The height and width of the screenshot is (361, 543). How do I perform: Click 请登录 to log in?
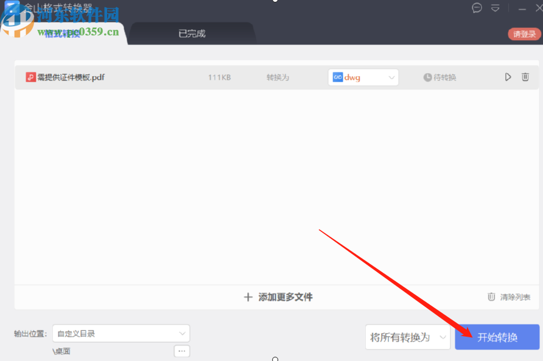click(524, 35)
